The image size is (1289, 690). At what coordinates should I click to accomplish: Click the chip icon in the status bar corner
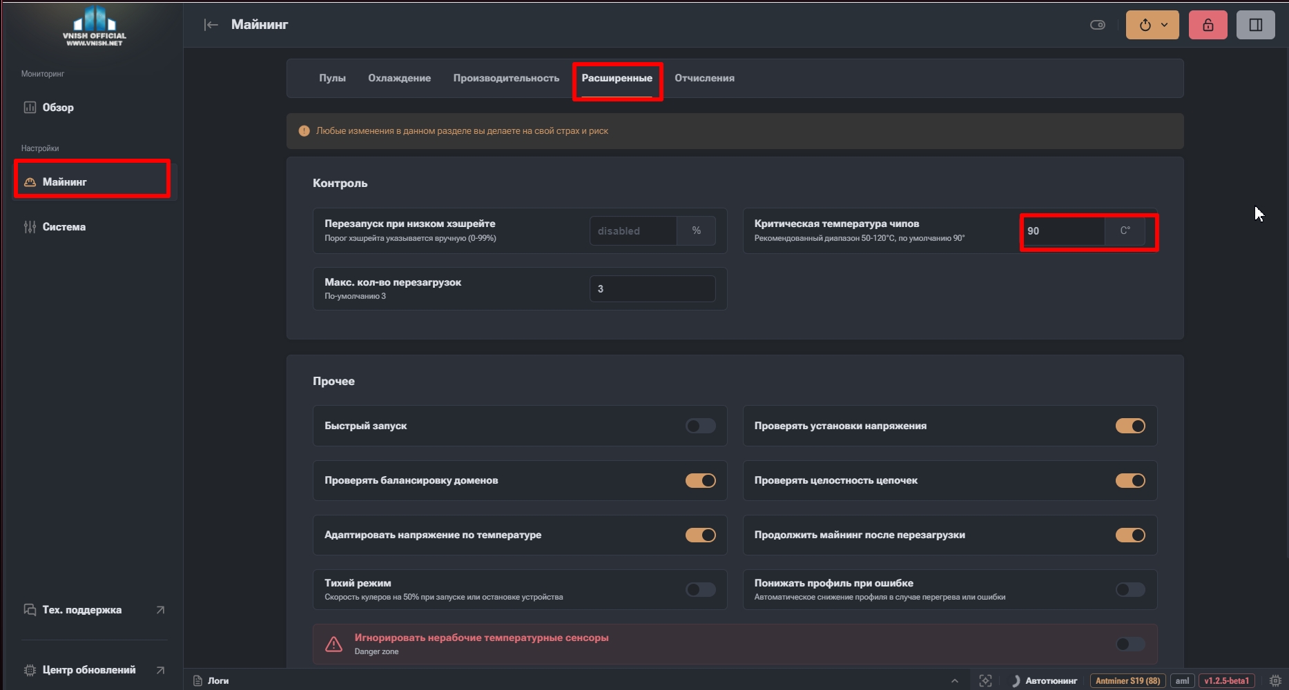coord(1275,680)
